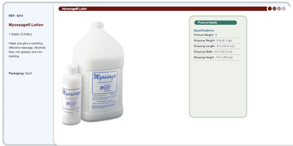The image size is (293, 146).
Task: Select the third mauve dot indicator
Action: 279,9
